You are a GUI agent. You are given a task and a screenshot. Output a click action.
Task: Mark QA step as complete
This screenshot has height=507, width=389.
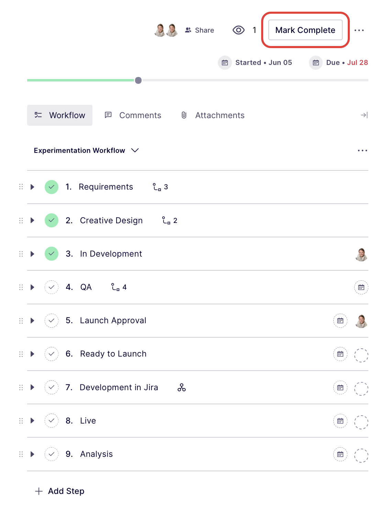pyautogui.click(x=52, y=287)
